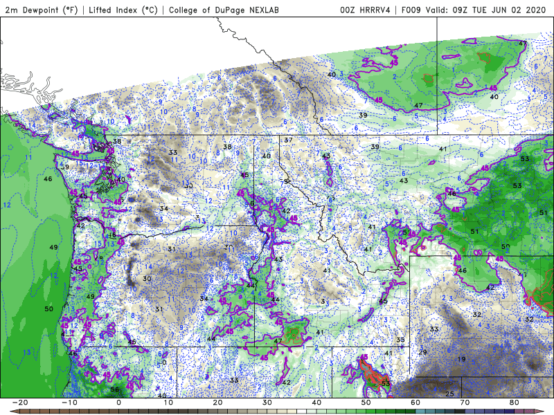Click the black "35" dewpoint reading
This screenshot has width=554, height=415.
400,340
